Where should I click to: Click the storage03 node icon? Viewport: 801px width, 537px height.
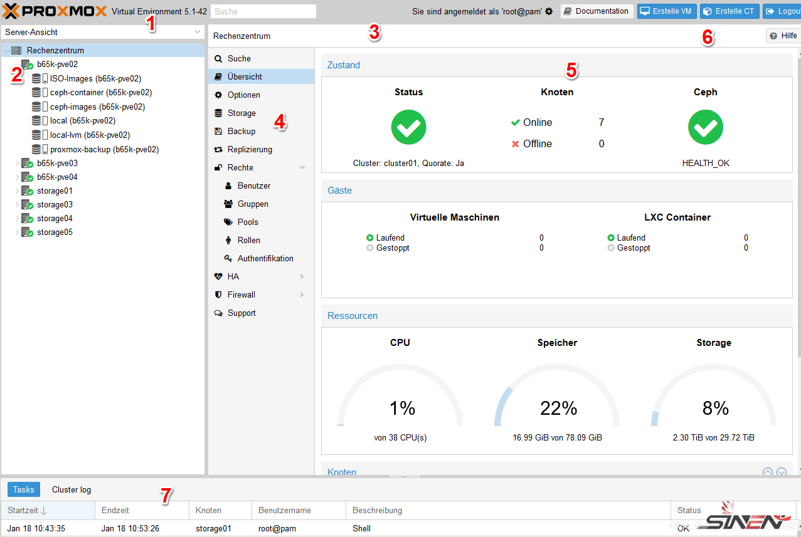(x=27, y=204)
